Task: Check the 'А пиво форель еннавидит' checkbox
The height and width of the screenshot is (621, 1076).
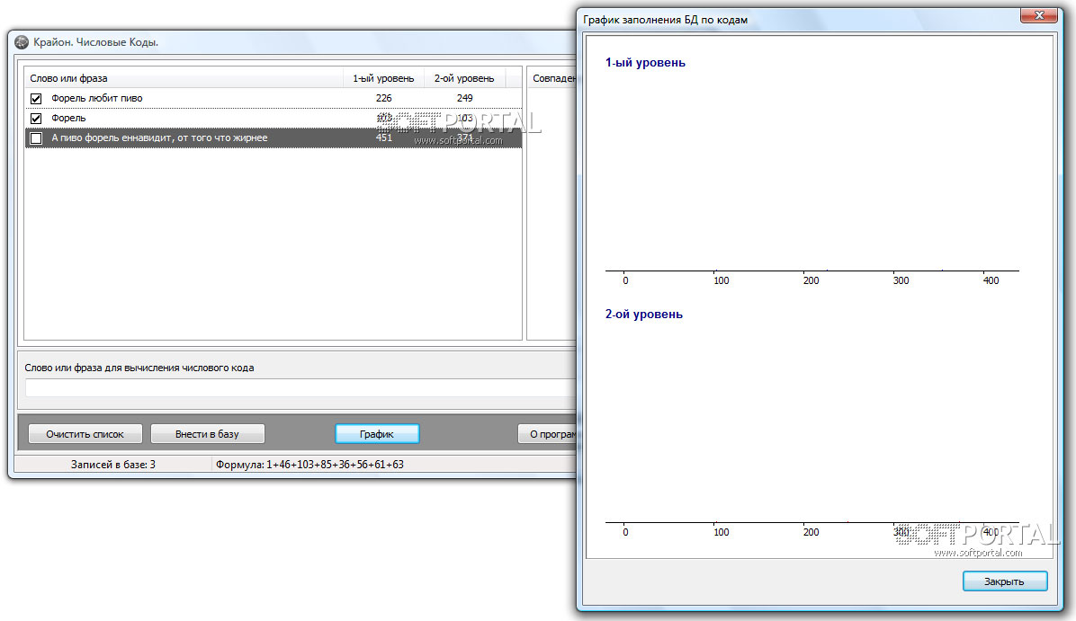Action: 36,138
